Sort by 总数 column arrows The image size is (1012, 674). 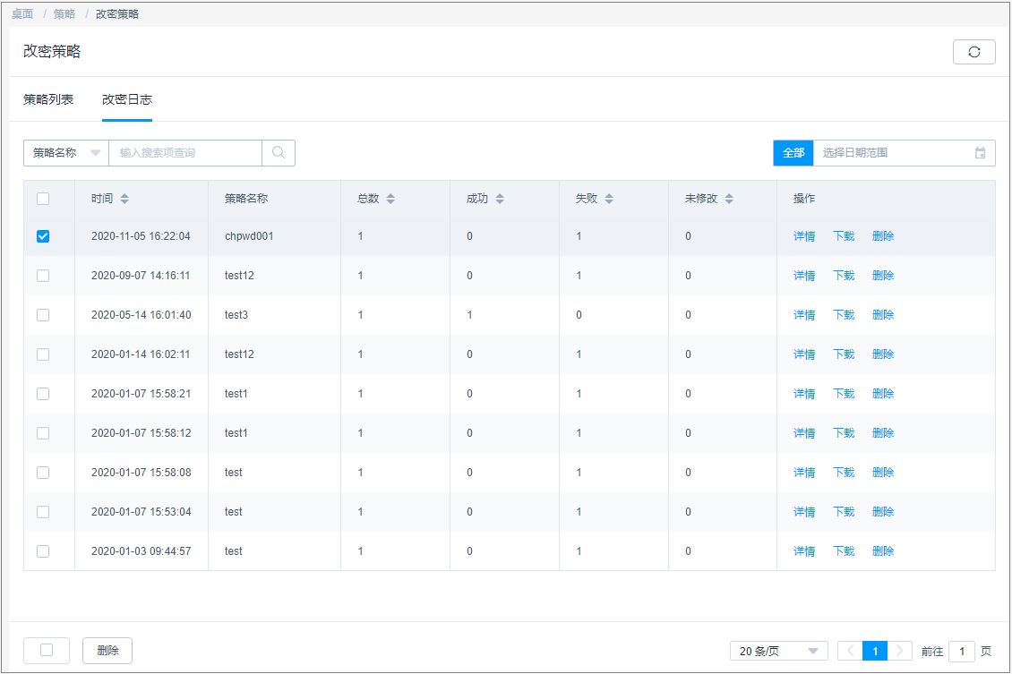click(x=390, y=199)
